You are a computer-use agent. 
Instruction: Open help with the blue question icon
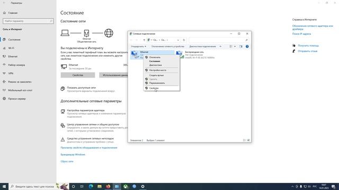coord(247,46)
